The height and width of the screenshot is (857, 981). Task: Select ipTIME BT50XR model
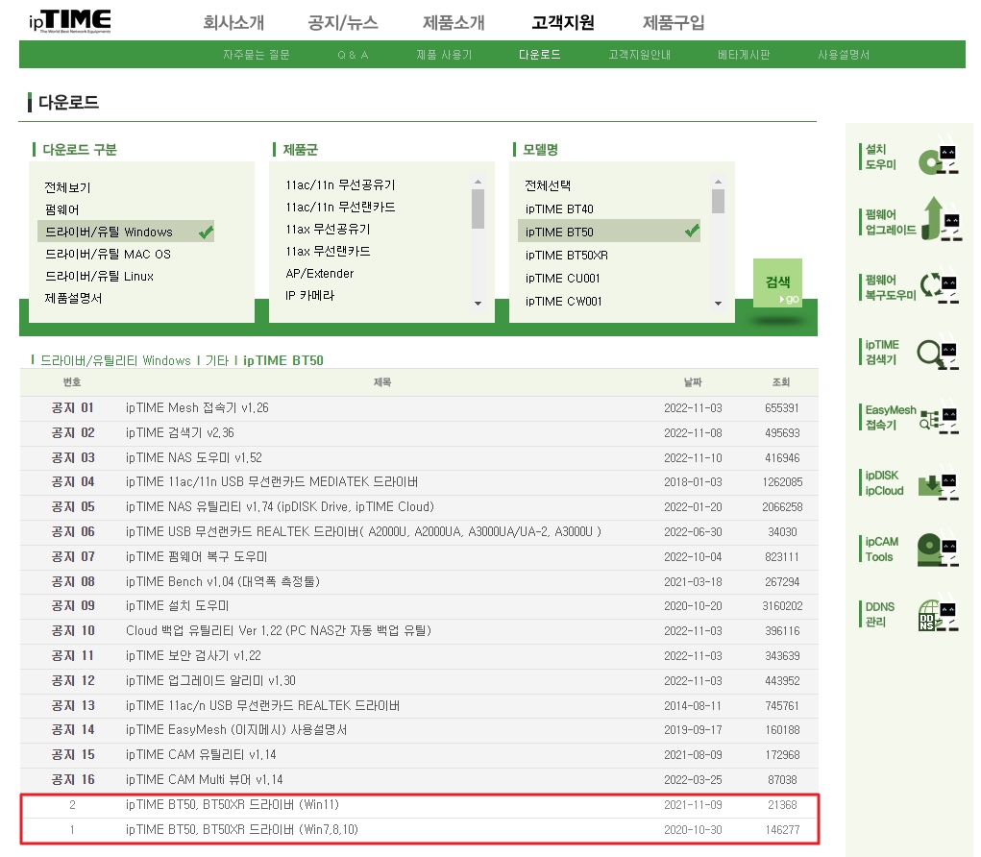566,256
